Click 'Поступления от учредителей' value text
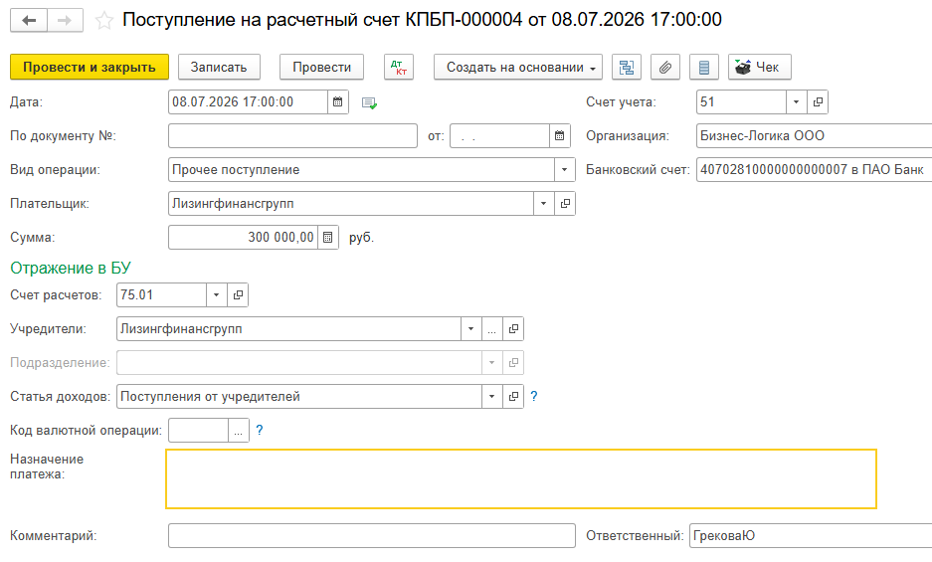 tap(211, 397)
